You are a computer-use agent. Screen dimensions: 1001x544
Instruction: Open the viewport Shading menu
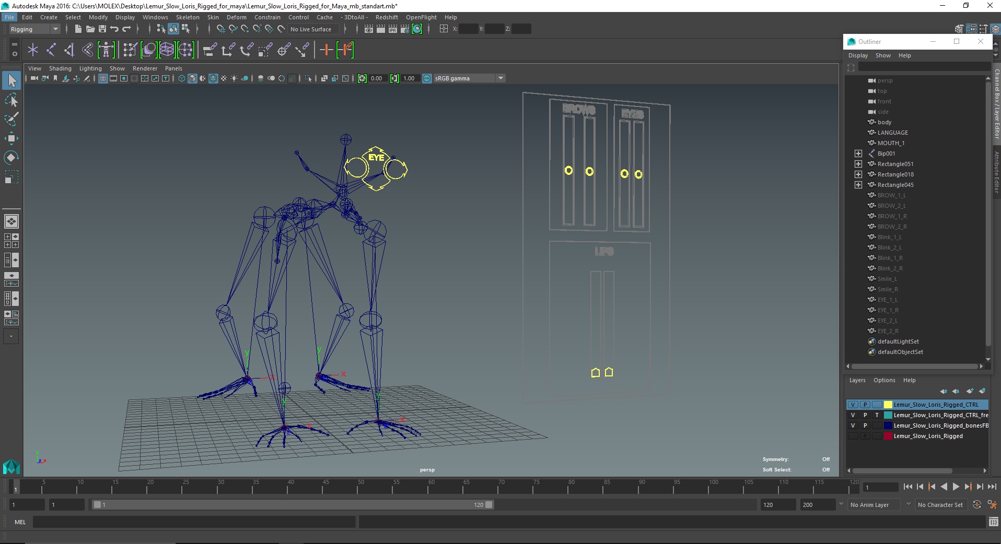click(60, 68)
